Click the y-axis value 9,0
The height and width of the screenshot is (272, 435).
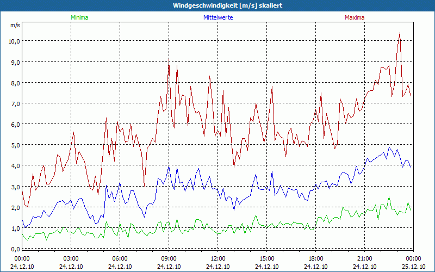pos(15,62)
